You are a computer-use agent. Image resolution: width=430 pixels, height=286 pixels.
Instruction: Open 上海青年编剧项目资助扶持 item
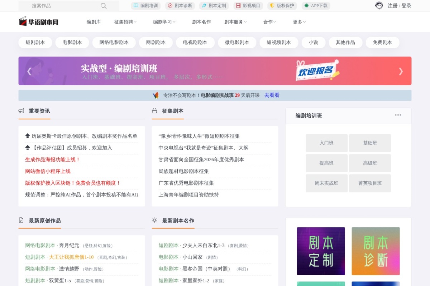188,195
